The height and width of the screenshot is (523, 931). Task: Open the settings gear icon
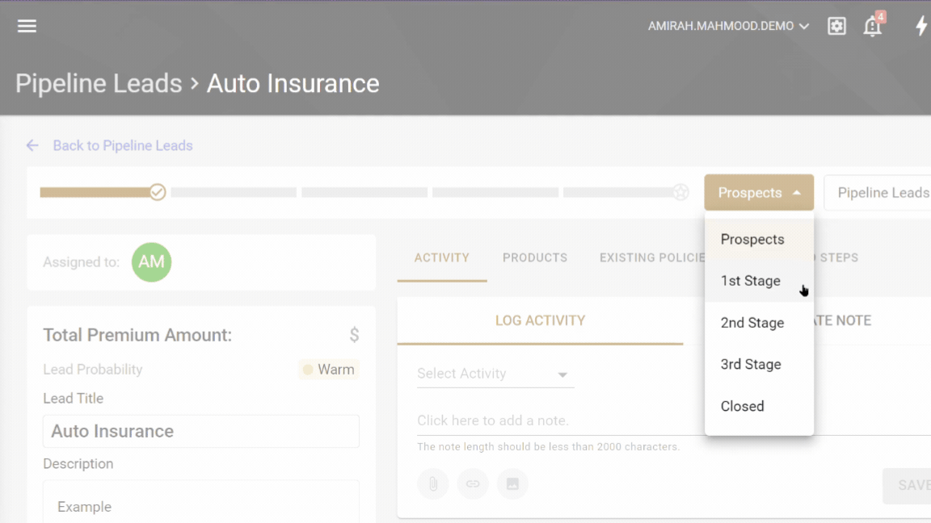point(836,26)
